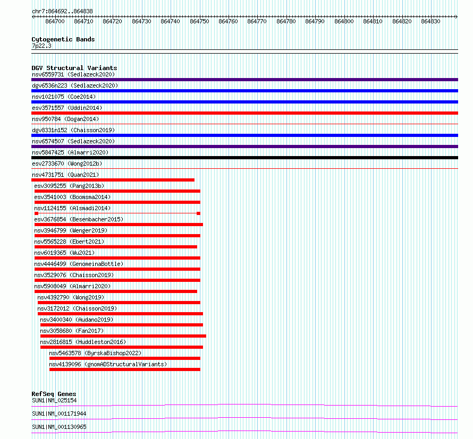Click the 864750 ruler tick label

coord(199,21)
